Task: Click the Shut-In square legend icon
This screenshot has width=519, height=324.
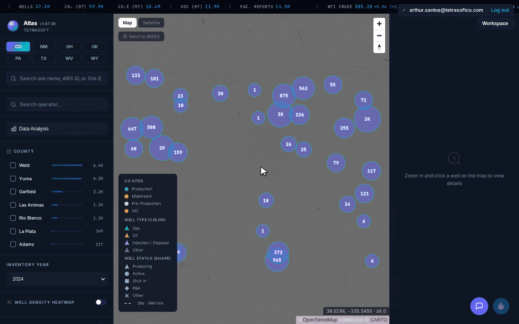Action: coord(127,281)
